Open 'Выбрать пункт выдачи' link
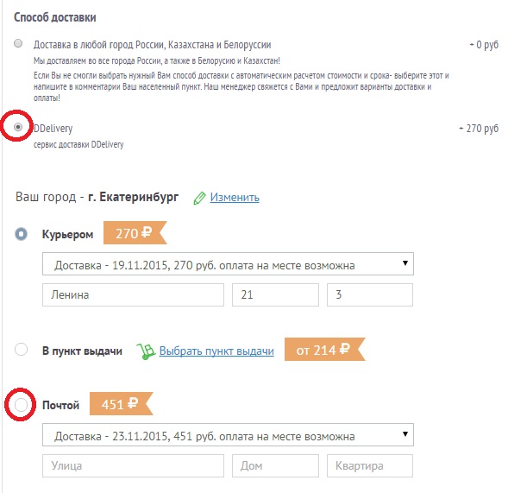Screen dimensions: 508x493 pyautogui.click(x=216, y=351)
